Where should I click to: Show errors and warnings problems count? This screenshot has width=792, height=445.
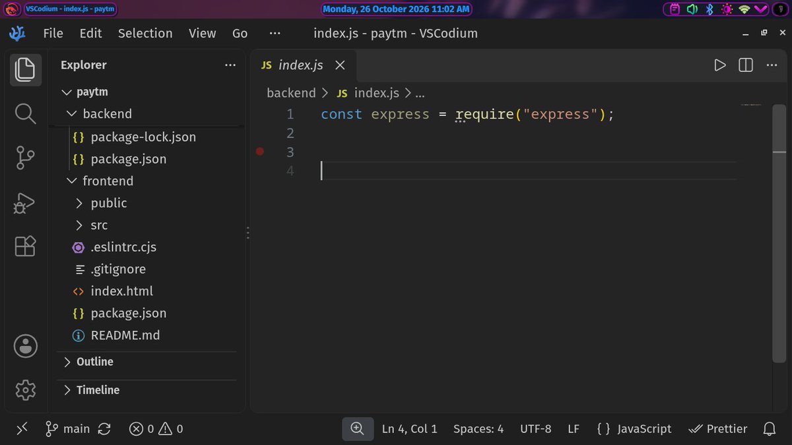point(156,429)
